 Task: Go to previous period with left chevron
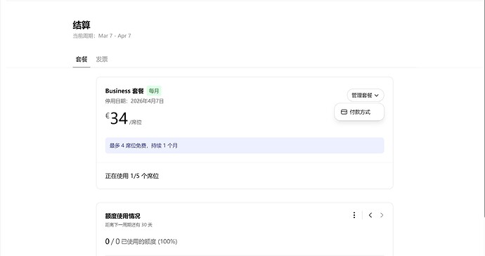point(370,215)
